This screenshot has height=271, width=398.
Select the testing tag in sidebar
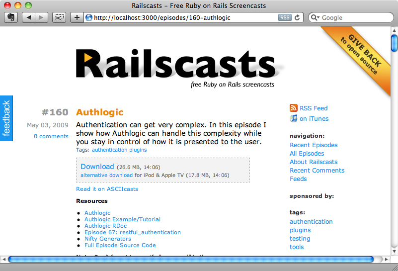coord(300,239)
